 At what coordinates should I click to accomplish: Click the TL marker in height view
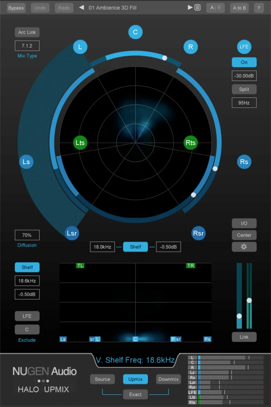point(80,265)
